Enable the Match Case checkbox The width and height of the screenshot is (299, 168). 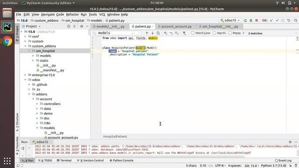point(192,33)
